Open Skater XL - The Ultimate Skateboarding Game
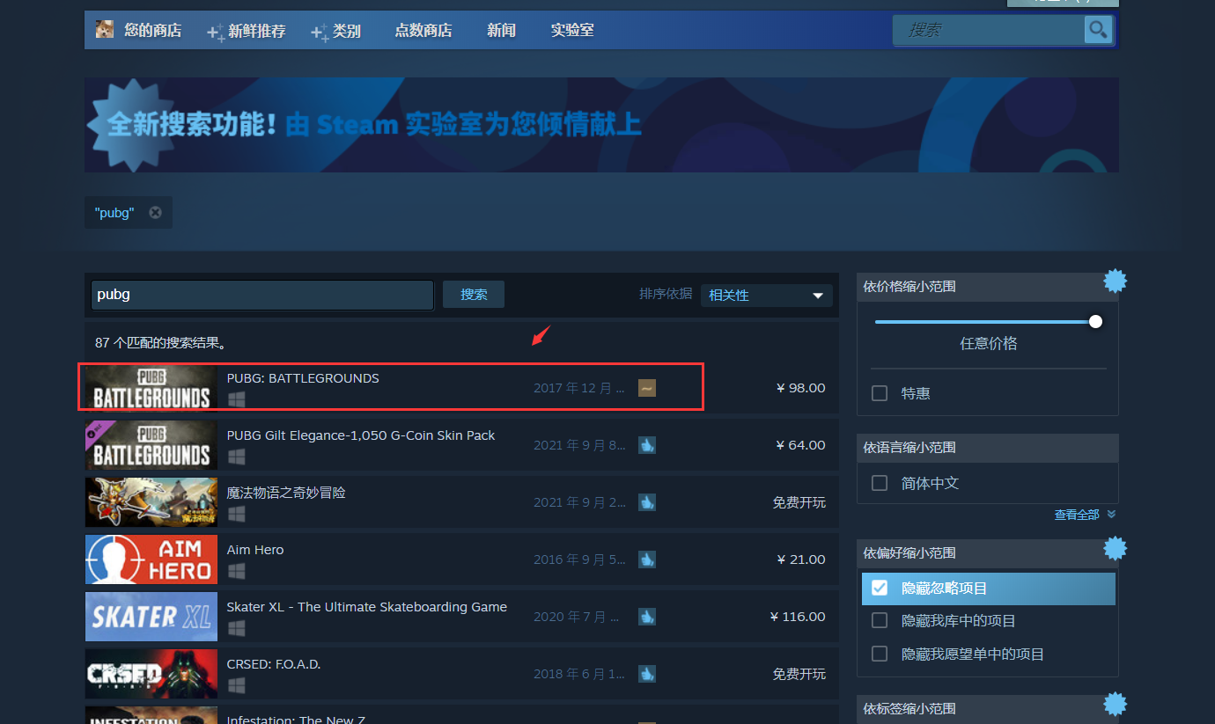 point(367,607)
